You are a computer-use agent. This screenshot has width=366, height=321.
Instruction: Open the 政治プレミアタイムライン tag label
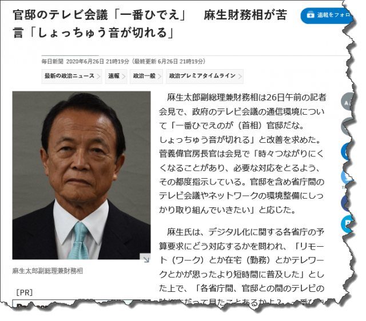202,76
